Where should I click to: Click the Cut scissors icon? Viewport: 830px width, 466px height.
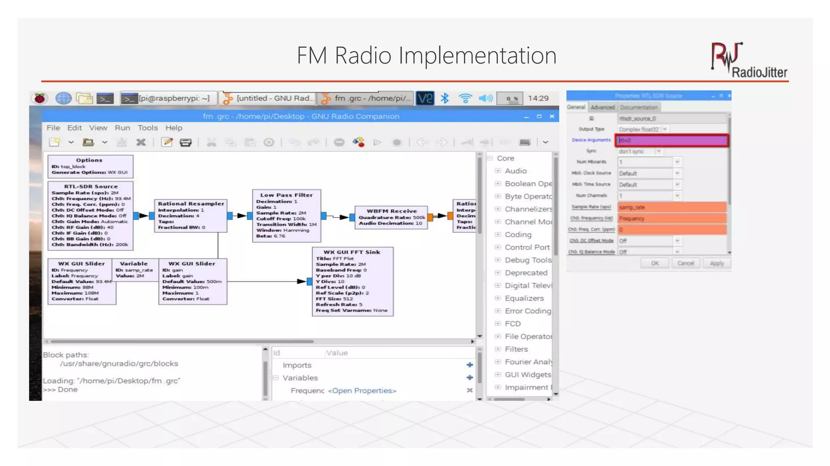pos(211,142)
